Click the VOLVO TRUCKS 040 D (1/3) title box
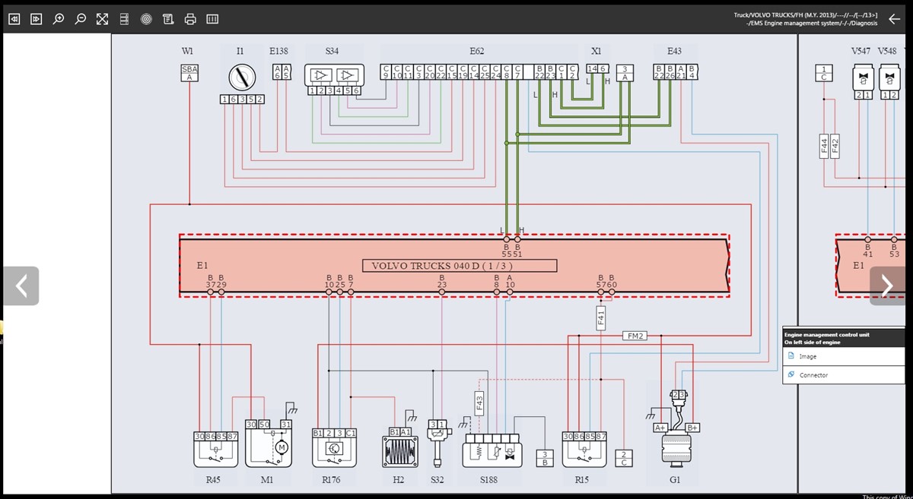Viewport: 913px width, 499px height. (459, 266)
